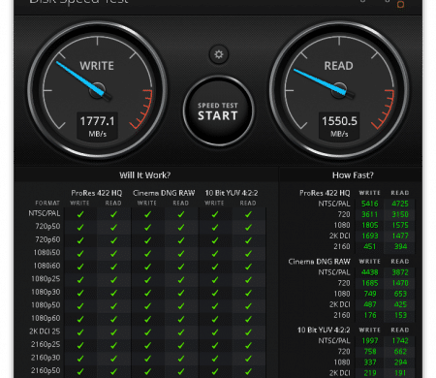The image size is (436, 378).
Task: Click 10 Bit YUV 4:2:2 header in Will It Work
Action: coord(232,193)
